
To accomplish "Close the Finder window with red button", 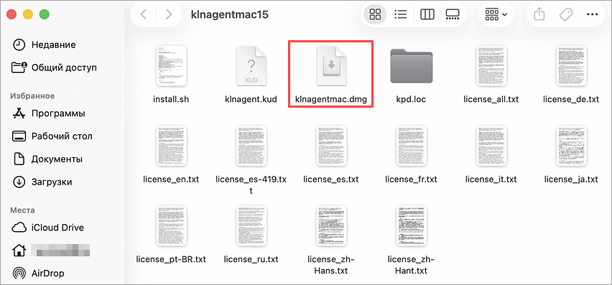I will point(11,14).
